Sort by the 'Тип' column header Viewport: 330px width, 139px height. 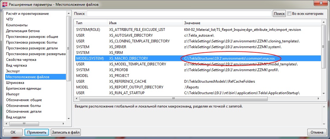coord(91,23)
